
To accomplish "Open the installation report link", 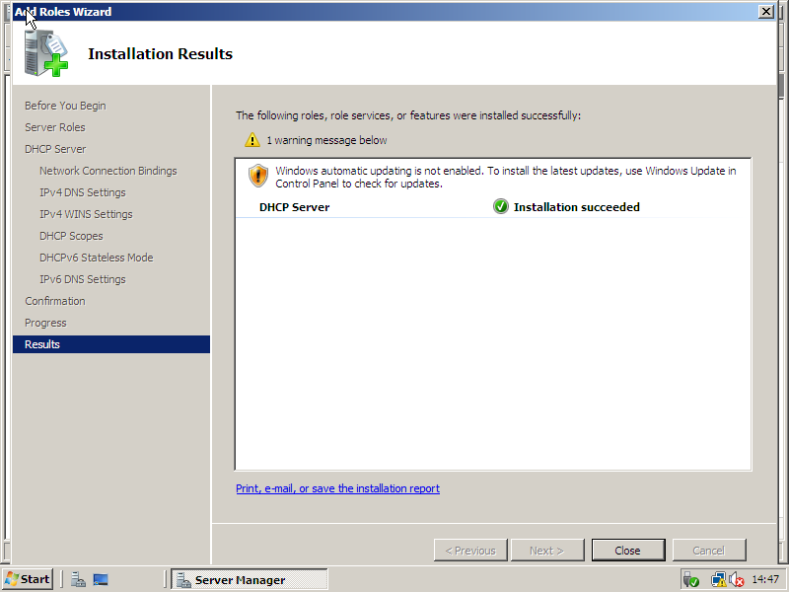I will pyautogui.click(x=337, y=488).
